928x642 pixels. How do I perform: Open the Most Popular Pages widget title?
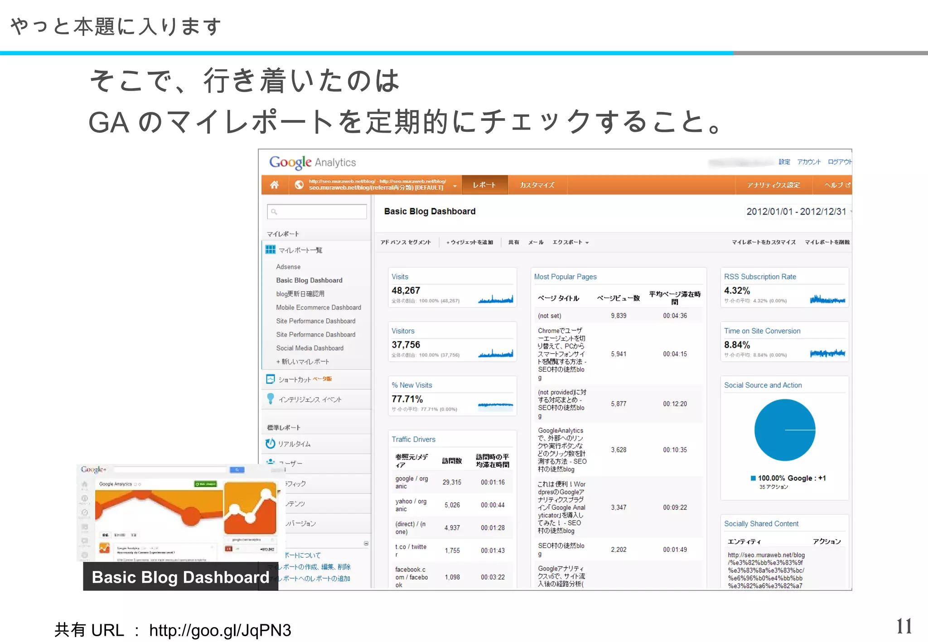[565, 277]
